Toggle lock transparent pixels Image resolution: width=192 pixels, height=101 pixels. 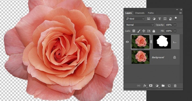134,31
